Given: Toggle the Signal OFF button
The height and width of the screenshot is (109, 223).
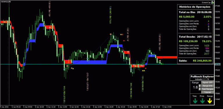Looking at the screenshot, I should click(x=208, y=83).
